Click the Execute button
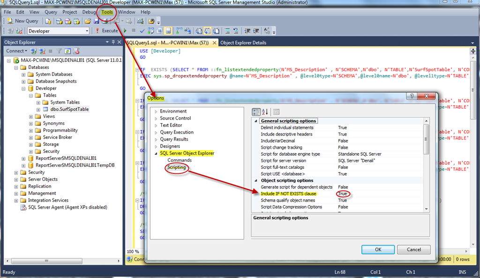The height and width of the screenshot is (278, 480). point(107,30)
